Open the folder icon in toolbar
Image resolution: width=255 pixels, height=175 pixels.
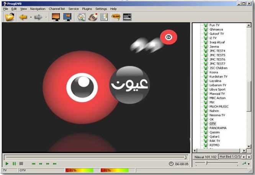click(x=10, y=17)
